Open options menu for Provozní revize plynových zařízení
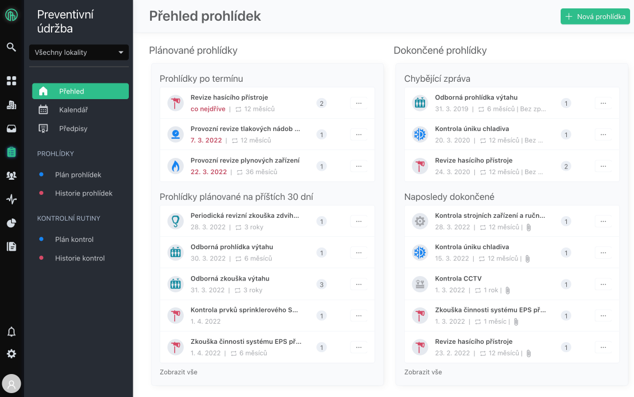 (x=359, y=166)
